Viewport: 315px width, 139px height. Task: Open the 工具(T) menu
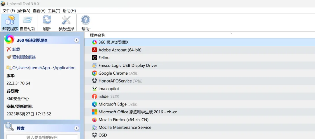(x=54, y=11)
